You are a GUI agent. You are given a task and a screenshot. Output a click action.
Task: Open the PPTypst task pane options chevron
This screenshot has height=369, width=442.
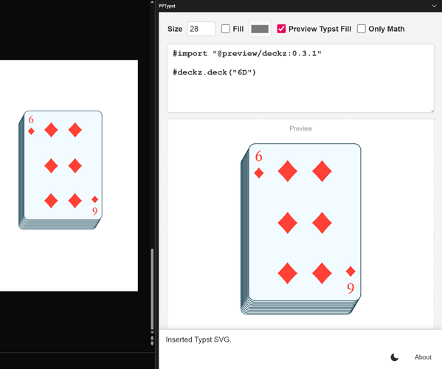(434, 6)
